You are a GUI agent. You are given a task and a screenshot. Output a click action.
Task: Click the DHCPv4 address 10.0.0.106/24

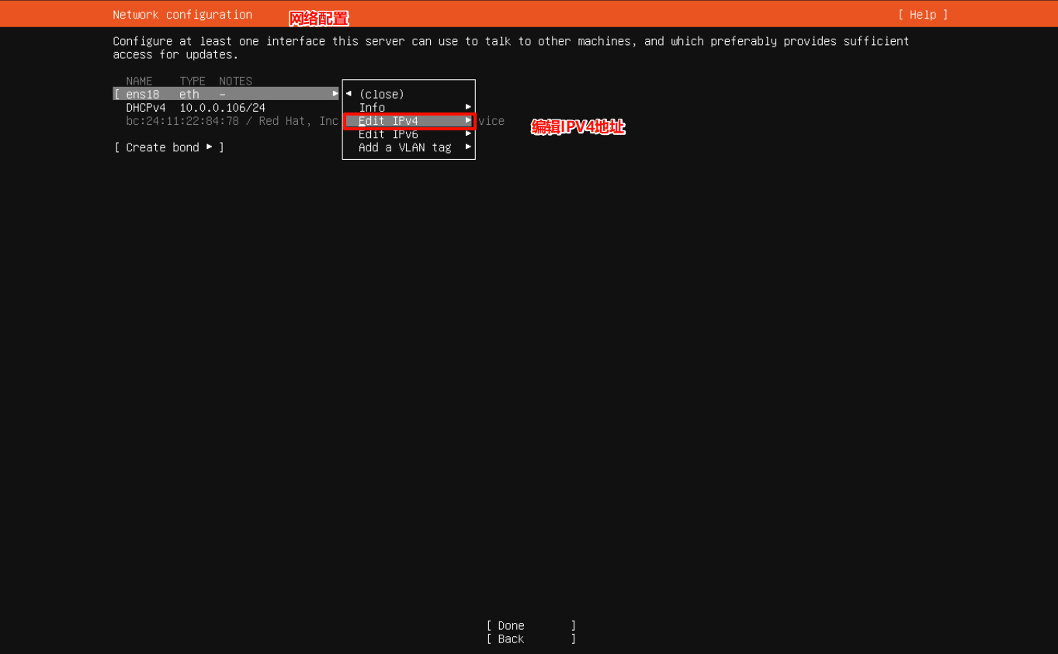222,108
